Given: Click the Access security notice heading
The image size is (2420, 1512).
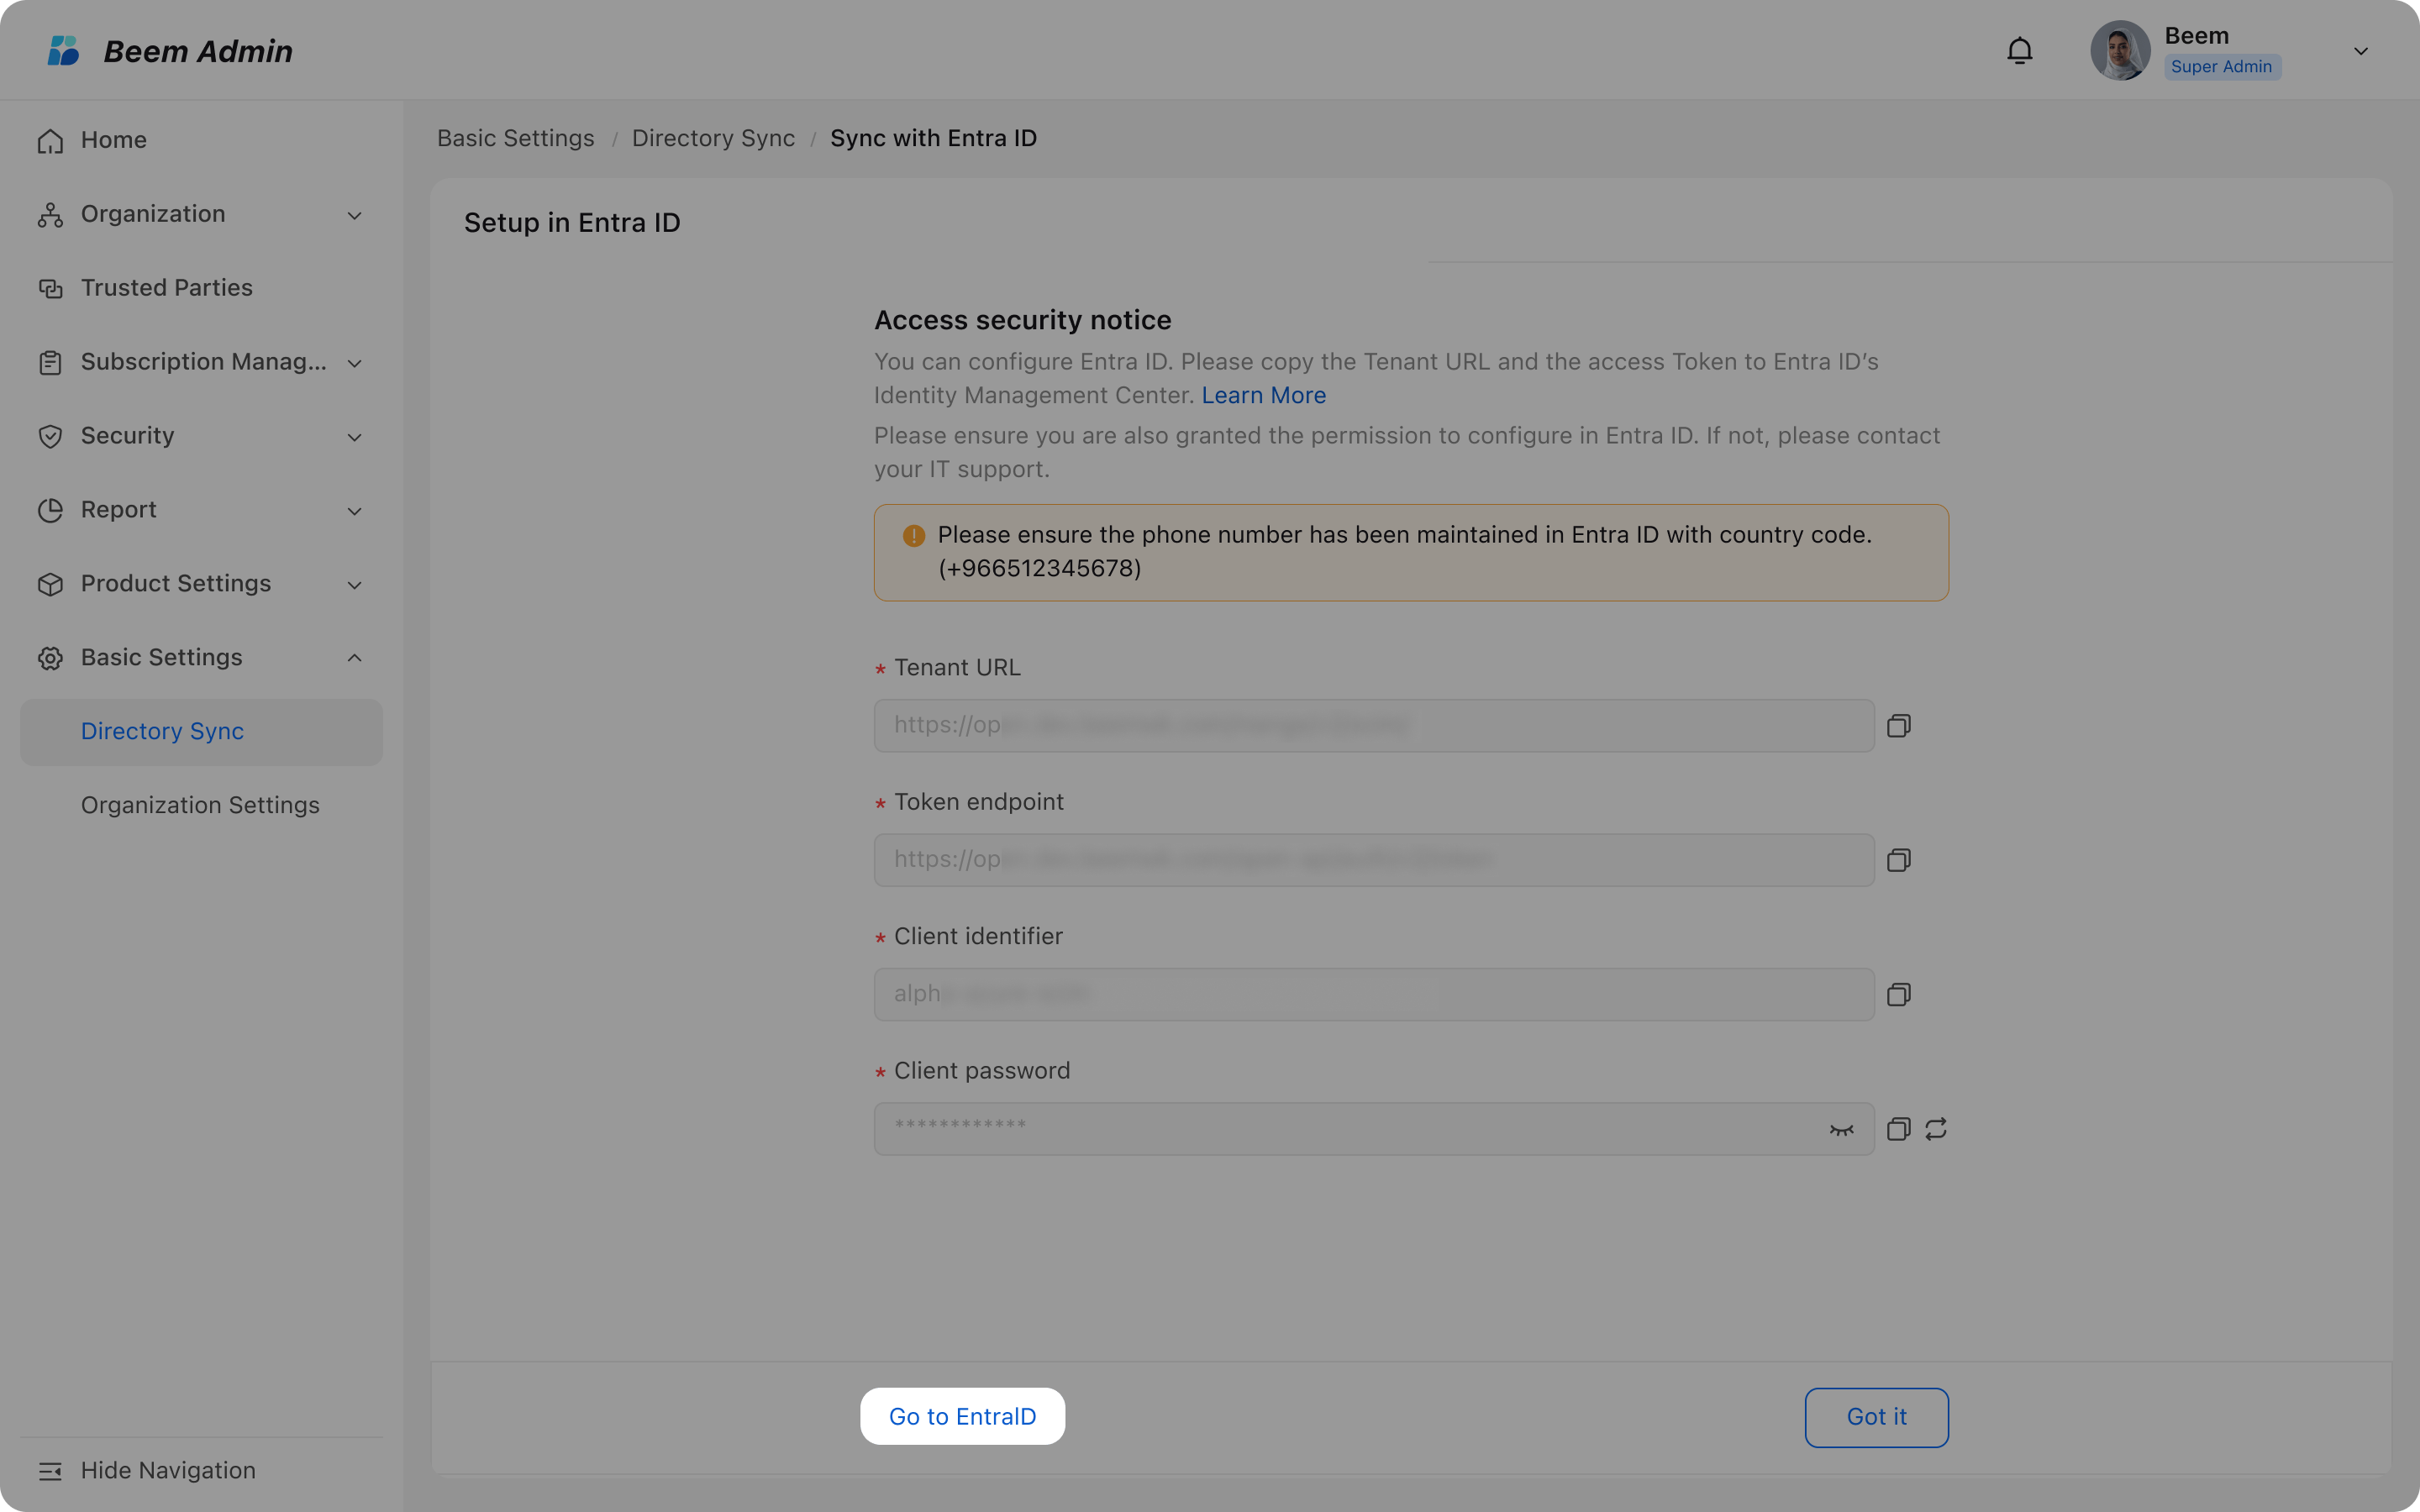Looking at the screenshot, I should tap(1022, 321).
